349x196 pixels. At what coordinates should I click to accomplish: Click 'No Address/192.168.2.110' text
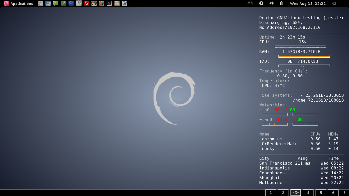[x=290, y=28]
